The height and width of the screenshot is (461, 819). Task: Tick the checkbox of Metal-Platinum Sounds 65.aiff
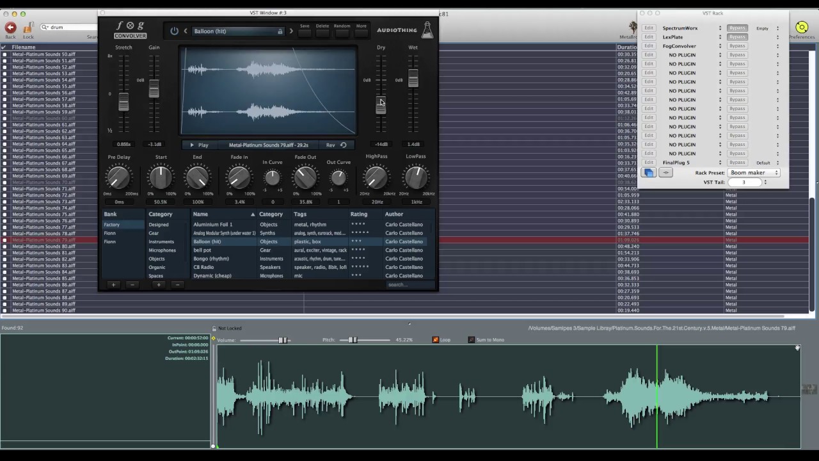[4, 150]
